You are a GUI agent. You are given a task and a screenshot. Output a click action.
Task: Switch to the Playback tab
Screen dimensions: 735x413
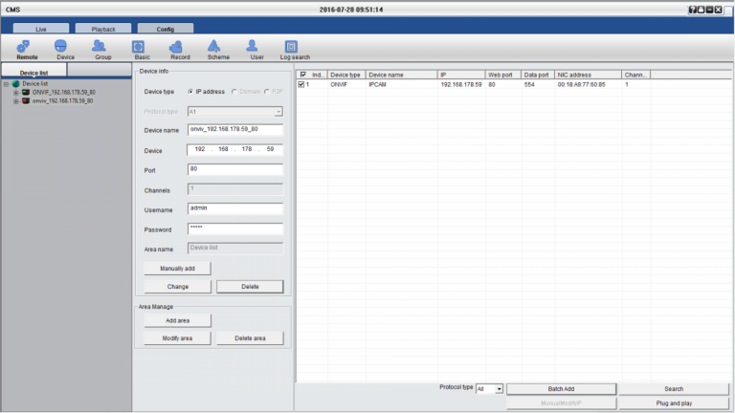click(103, 29)
